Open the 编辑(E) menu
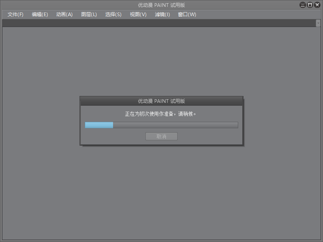The width and height of the screenshot is (323, 242). coord(40,15)
